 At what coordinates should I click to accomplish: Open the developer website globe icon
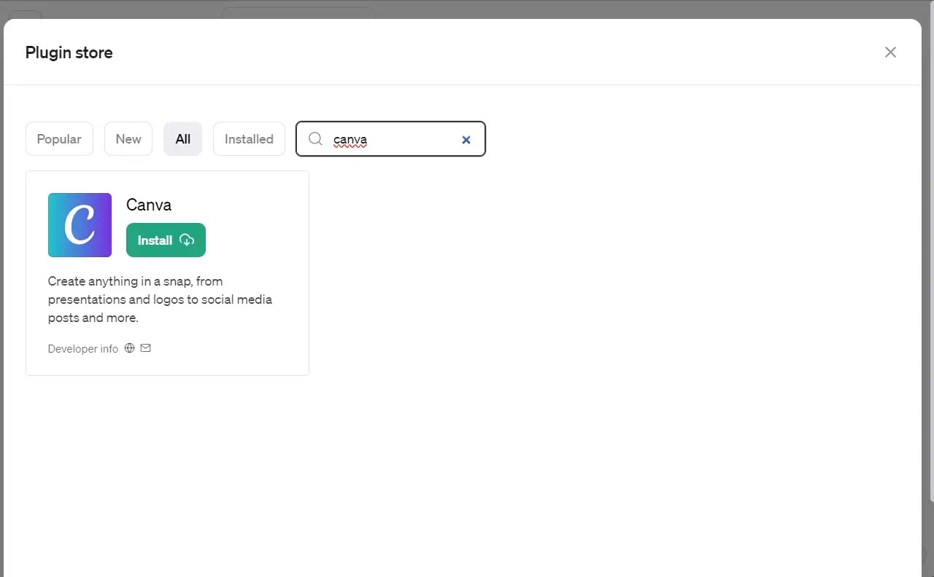(130, 348)
